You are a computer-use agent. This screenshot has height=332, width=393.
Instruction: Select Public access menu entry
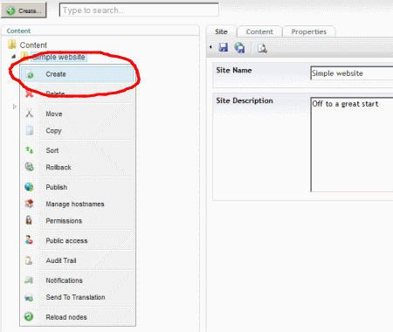78,240
